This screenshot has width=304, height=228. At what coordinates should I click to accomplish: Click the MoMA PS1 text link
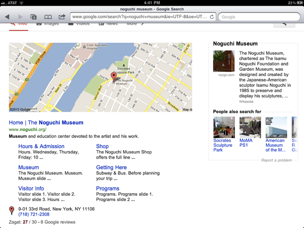pos(246,143)
